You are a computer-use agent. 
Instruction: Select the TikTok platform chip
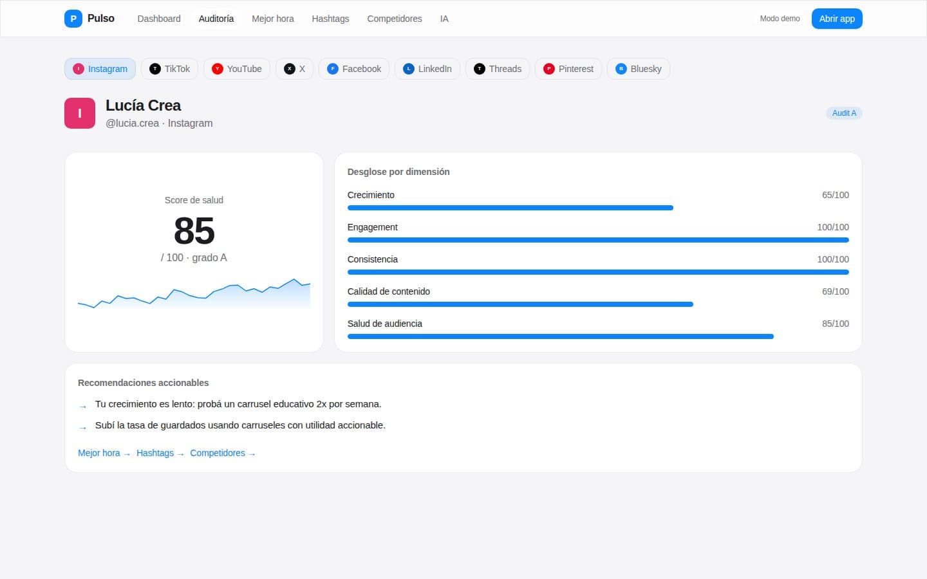(x=170, y=69)
